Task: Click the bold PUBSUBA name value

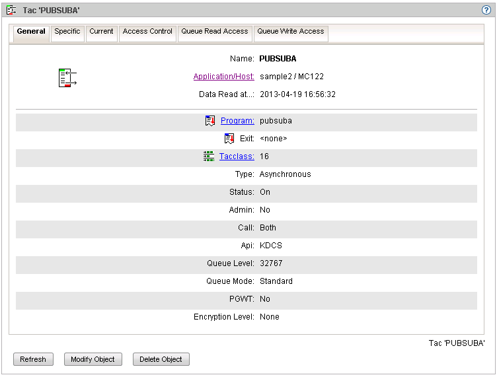Action: click(278, 59)
